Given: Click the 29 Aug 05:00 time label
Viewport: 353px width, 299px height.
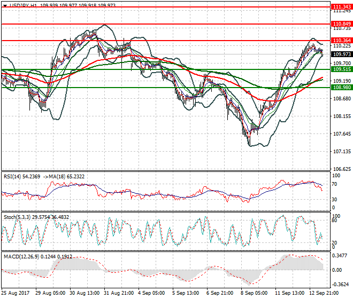Looking at the screenshot, I should pos(50,293).
